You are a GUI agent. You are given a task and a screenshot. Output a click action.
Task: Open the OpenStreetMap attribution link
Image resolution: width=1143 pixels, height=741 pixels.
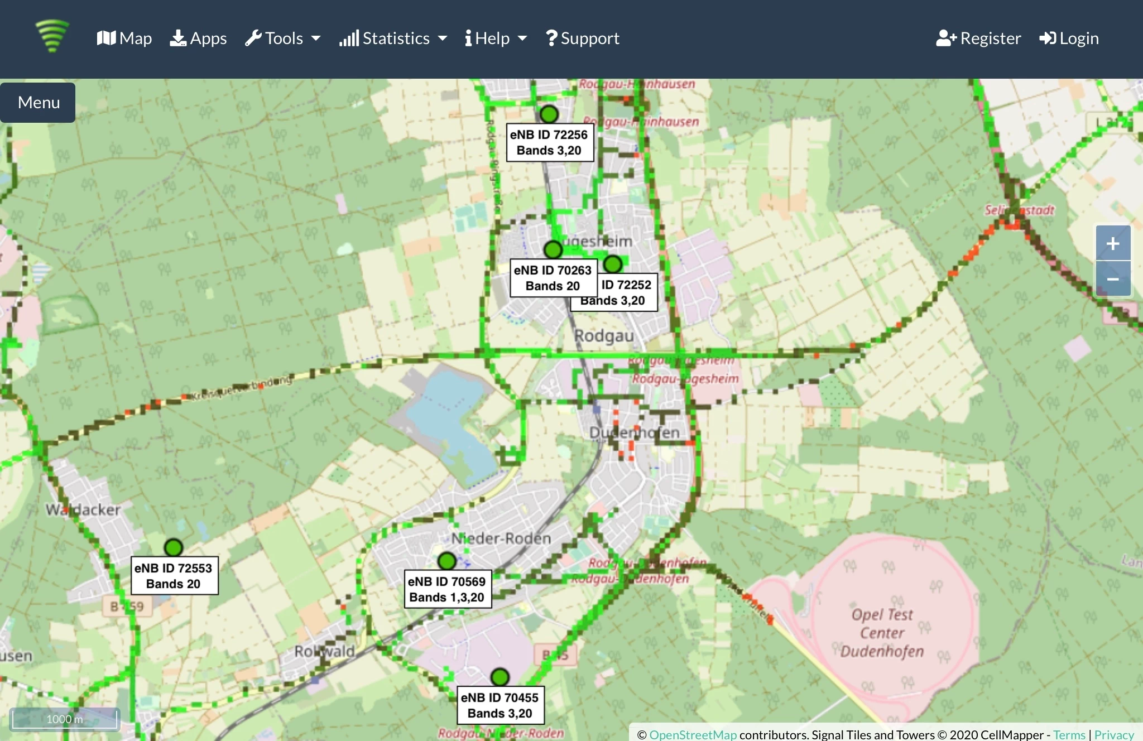(693, 734)
